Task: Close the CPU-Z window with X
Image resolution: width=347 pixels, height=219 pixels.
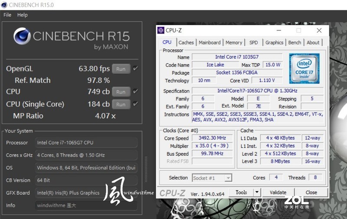Action: (319, 30)
